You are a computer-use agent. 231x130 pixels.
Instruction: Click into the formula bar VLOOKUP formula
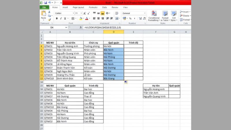(103, 27)
